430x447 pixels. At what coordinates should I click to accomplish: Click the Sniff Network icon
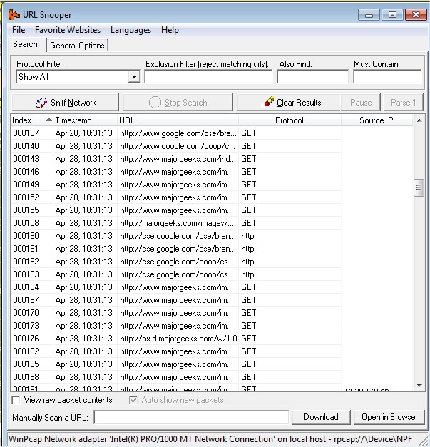[x=41, y=103]
